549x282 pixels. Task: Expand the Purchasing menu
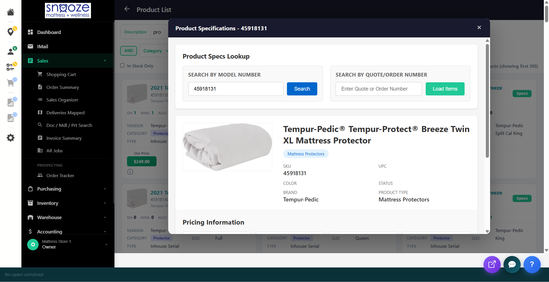coord(68,189)
